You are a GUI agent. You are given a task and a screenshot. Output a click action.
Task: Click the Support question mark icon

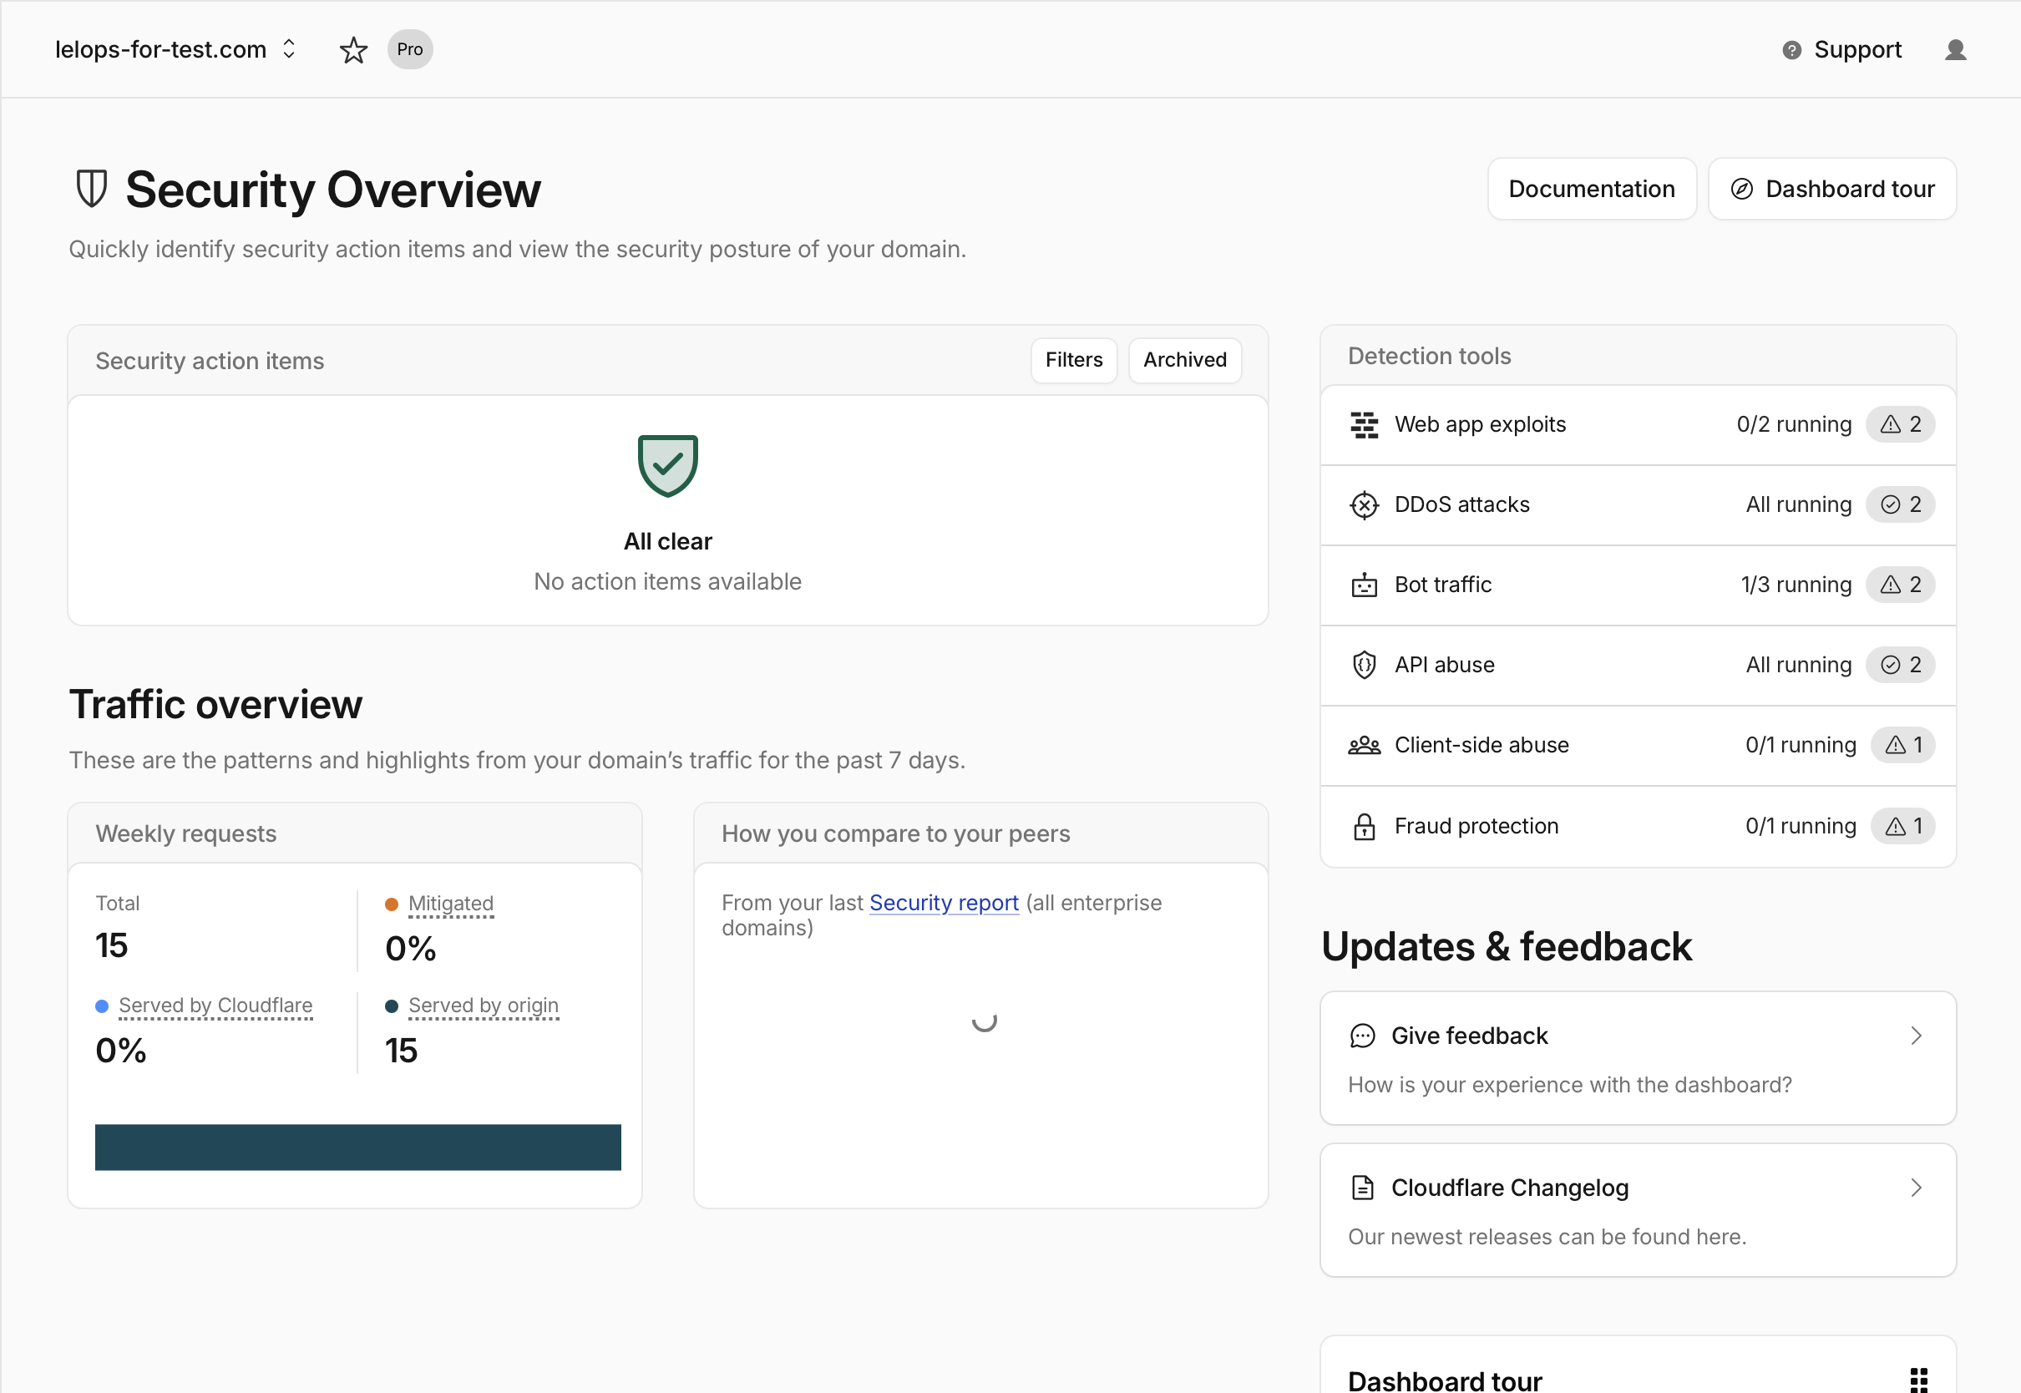(x=1791, y=50)
